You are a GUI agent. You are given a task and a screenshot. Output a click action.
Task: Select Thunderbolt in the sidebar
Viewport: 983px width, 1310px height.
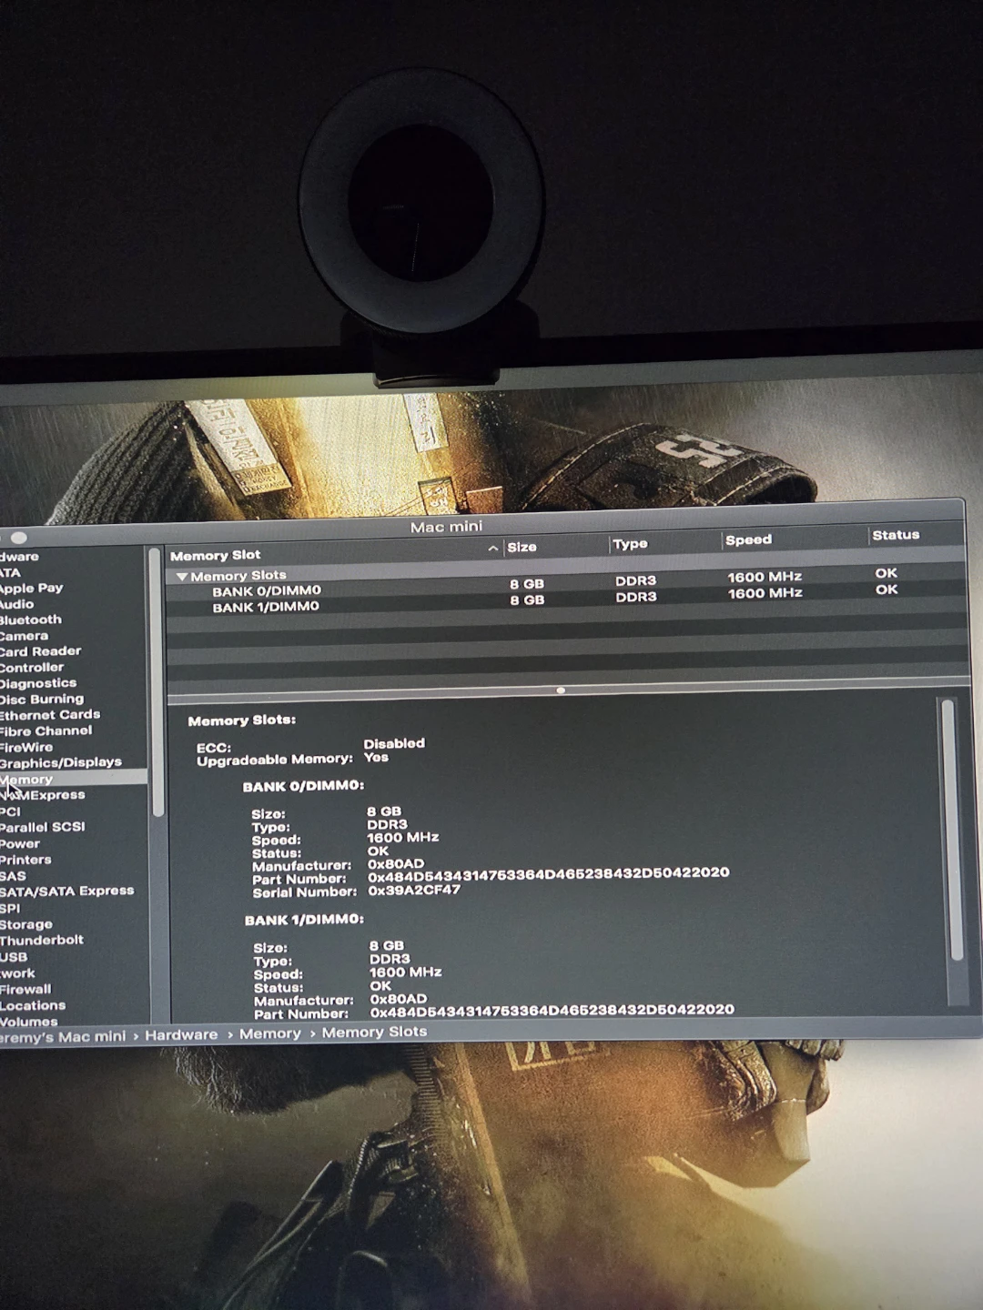point(41,940)
